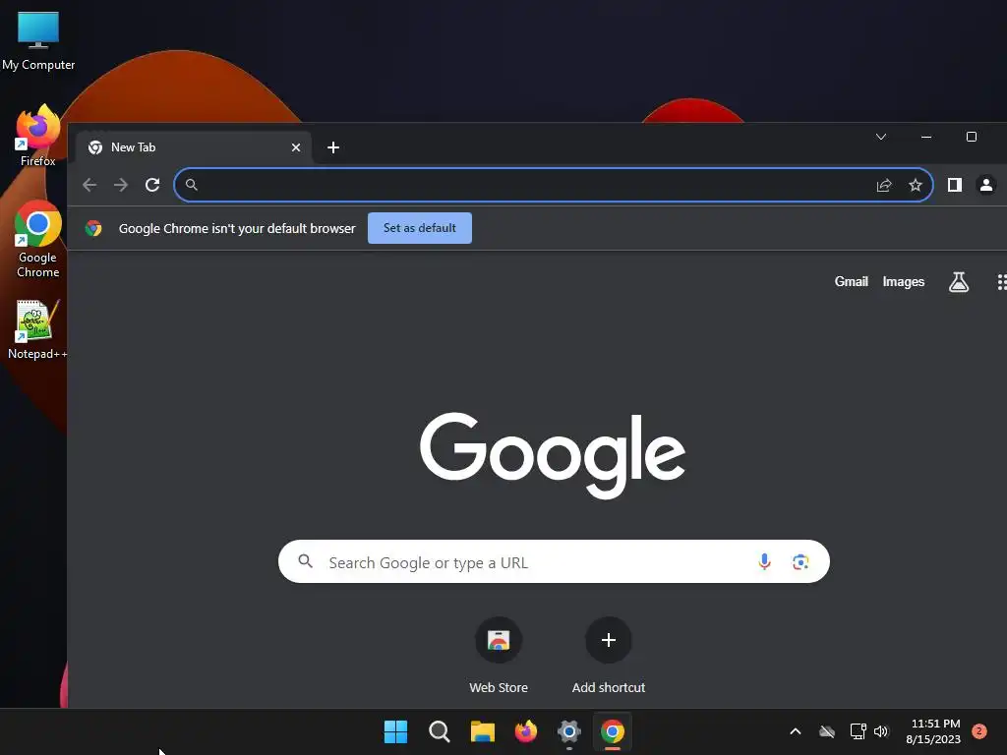Open the Windows Start menu
Screen dimensions: 1007x755
[395, 731]
